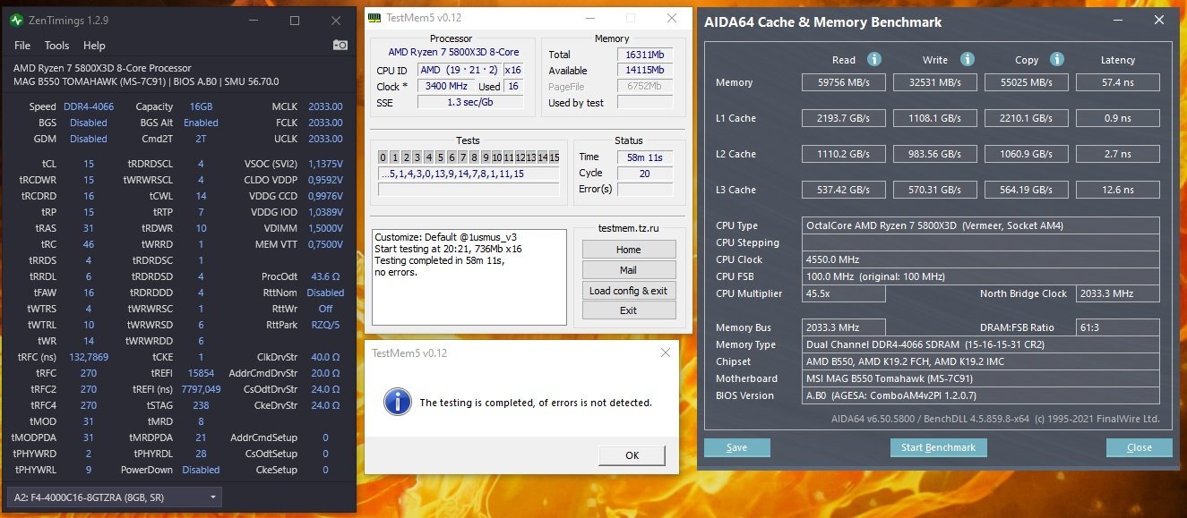Screen dimensions: 1187x518
Task: Click the Speed value DDR4-4066
Action: tap(89, 106)
